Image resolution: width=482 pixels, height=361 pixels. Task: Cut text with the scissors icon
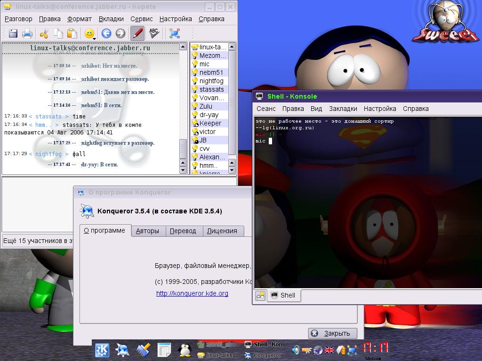tap(44, 33)
